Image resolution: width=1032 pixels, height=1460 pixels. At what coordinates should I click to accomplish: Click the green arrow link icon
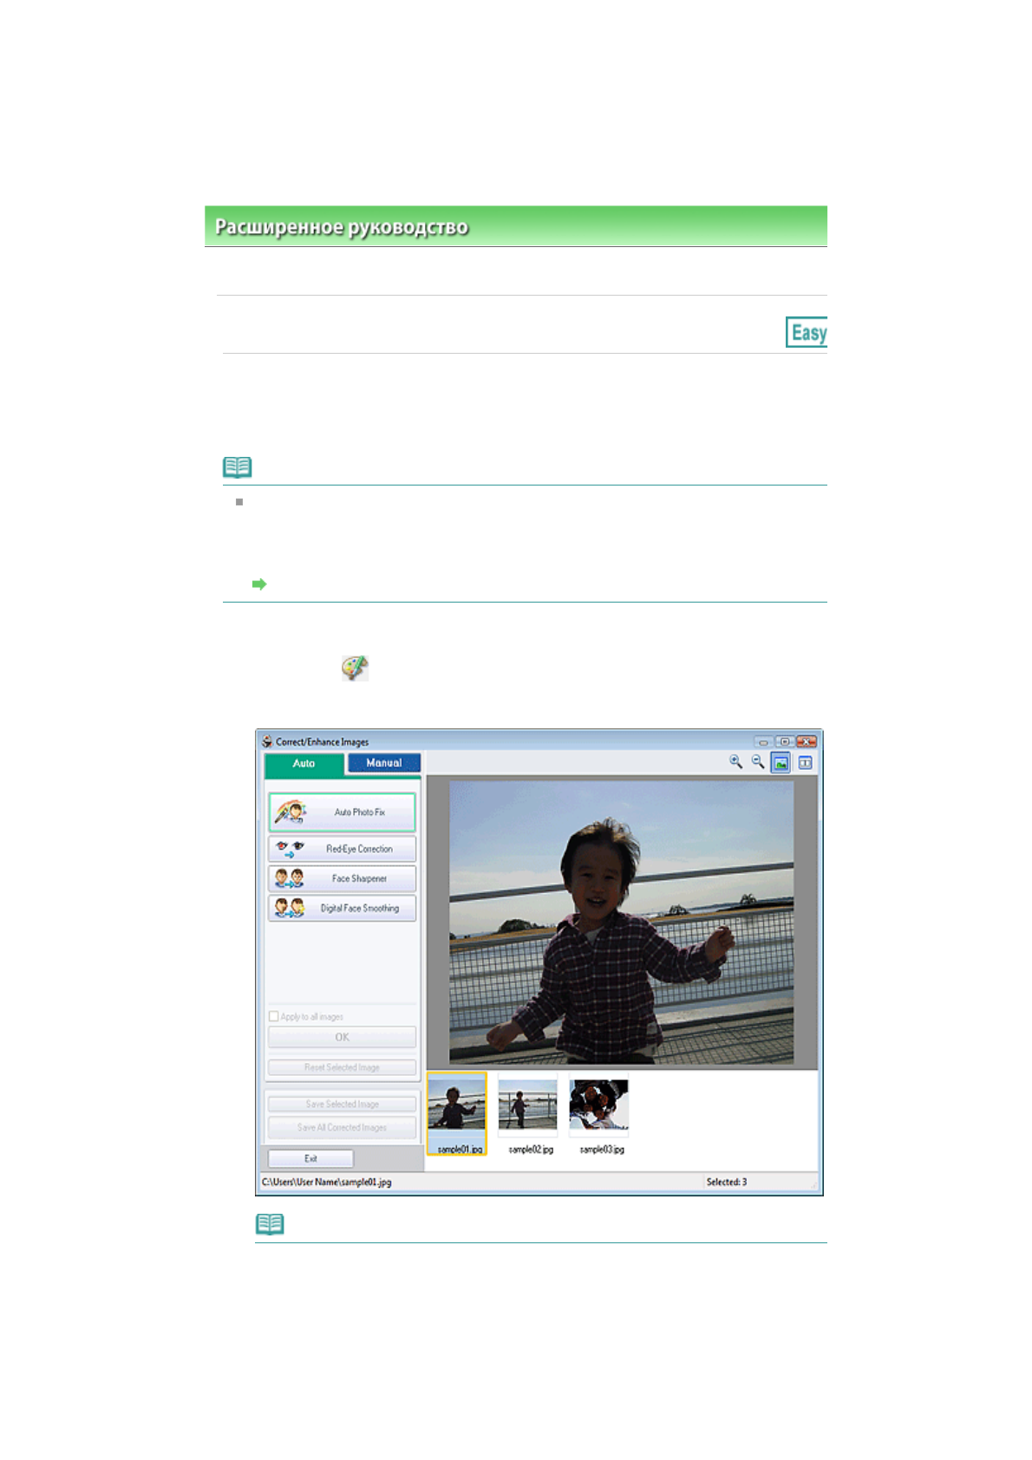[x=258, y=584]
